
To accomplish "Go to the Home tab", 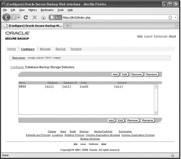I will click(11, 49).
